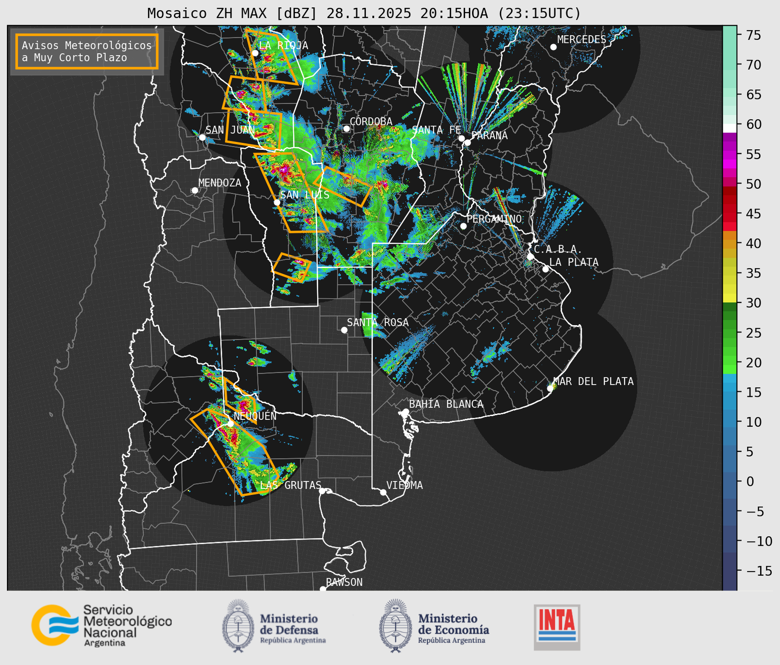
Task: Click the 55 dBZ magenta band on color scale
Action: [x=730, y=154]
